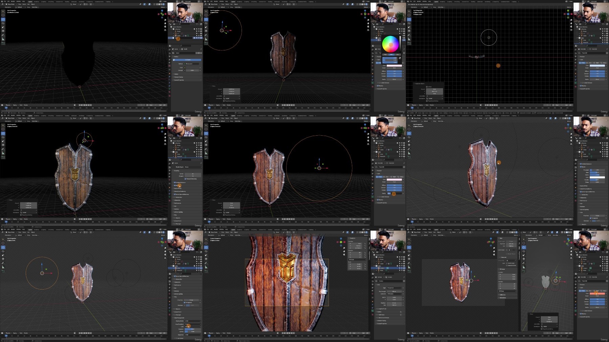Toggle Screen Space Reflections in middle-left frame
The width and height of the screenshot is (609, 342).
point(175,194)
